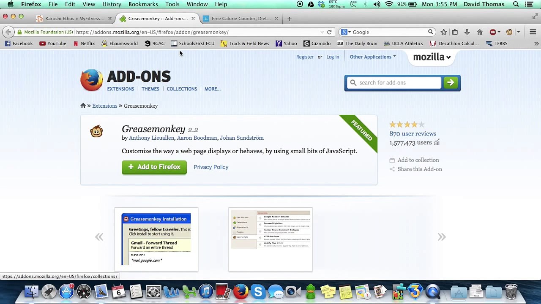The image size is (541, 304).
Task: Open the Trash in the Dock
Action: [x=511, y=292]
